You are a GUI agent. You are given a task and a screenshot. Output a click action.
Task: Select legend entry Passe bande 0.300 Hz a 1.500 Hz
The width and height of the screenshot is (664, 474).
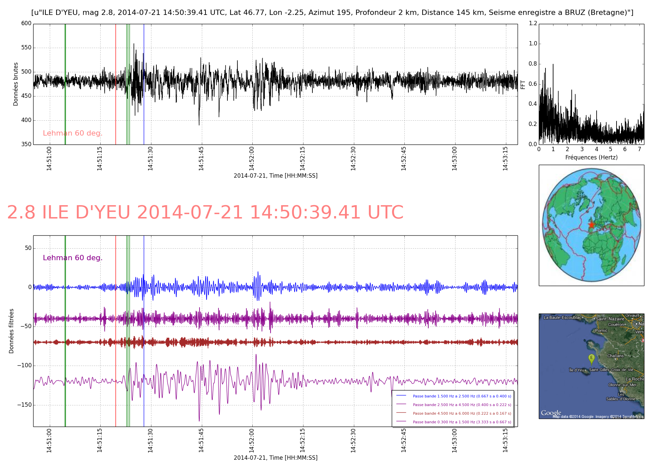coord(462,422)
